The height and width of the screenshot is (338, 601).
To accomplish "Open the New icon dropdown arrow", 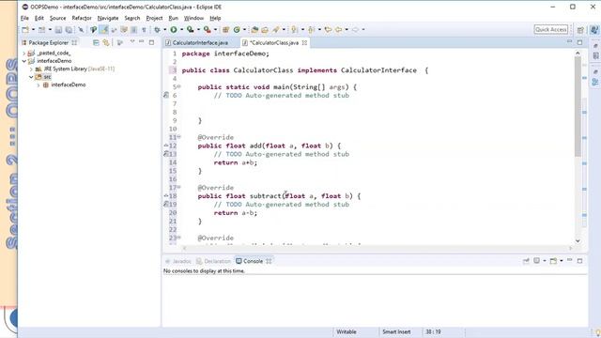I will click(33, 29).
